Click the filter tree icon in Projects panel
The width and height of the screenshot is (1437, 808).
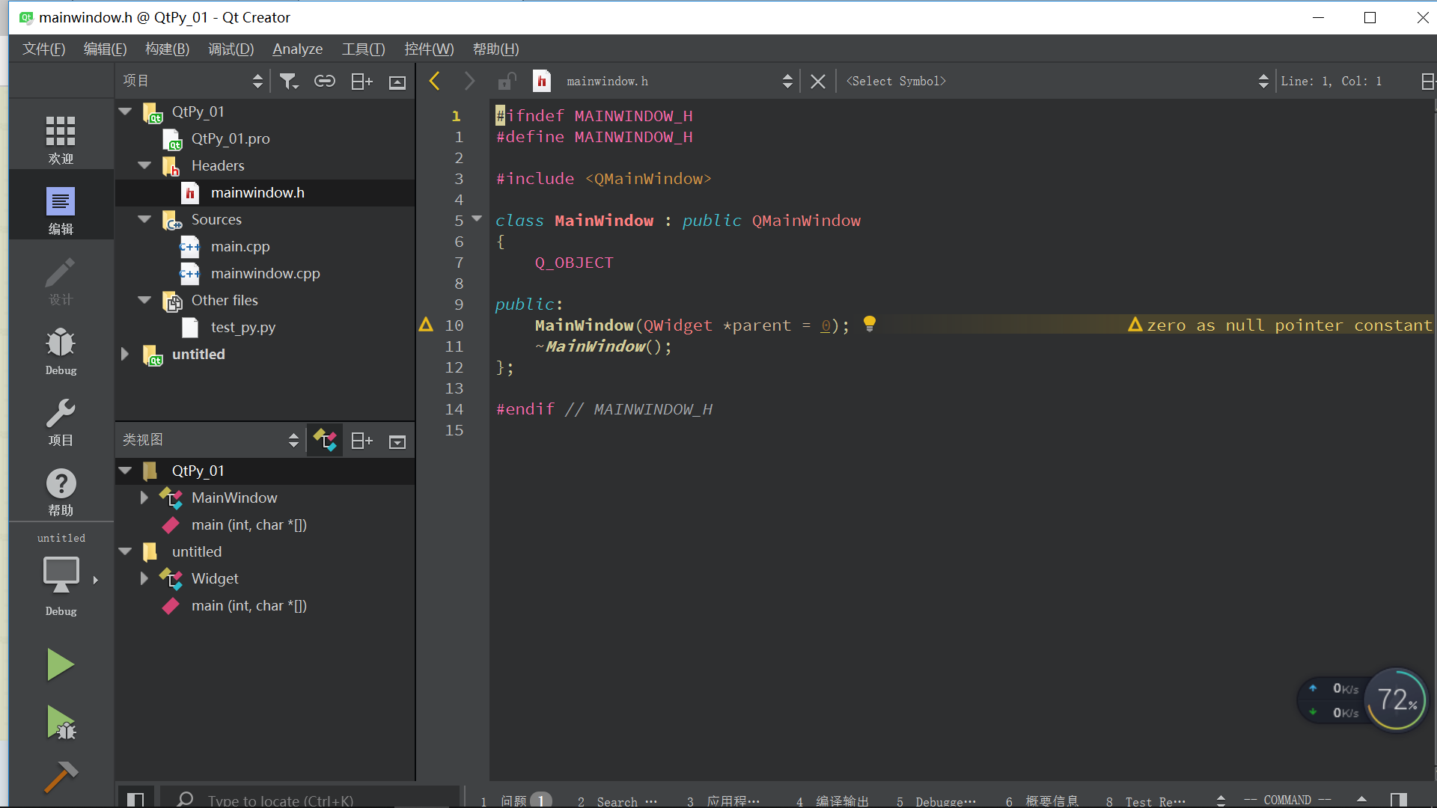(x=288, y=81)
